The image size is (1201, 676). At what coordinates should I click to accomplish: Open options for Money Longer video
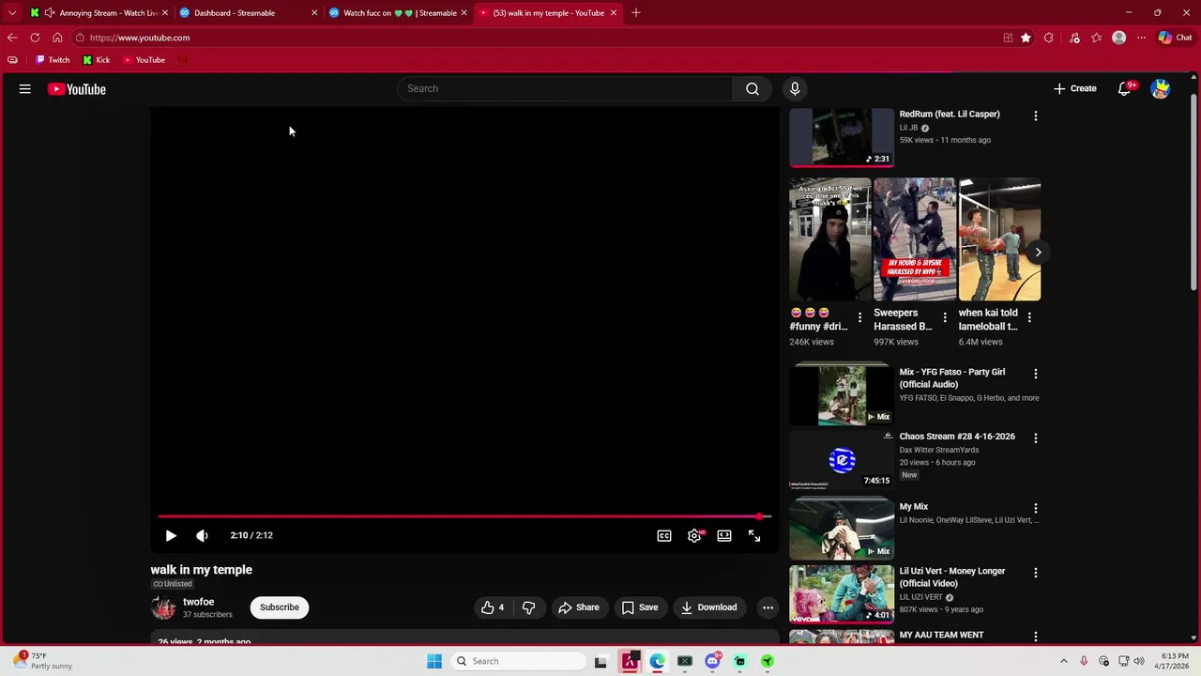1036,573
